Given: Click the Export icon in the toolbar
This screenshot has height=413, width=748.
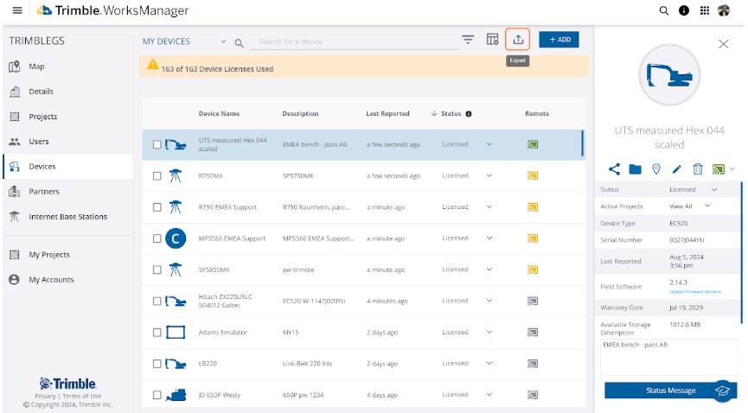Looking at the screenshot, I should coord(518,40).
